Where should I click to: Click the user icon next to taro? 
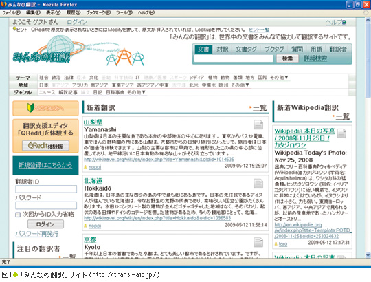(x=276, y=243)
